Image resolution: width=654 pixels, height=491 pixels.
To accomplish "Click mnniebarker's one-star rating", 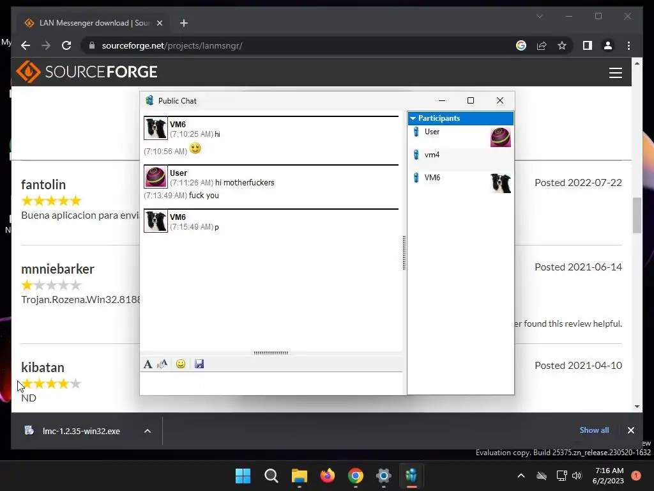I will pos(51,285).
